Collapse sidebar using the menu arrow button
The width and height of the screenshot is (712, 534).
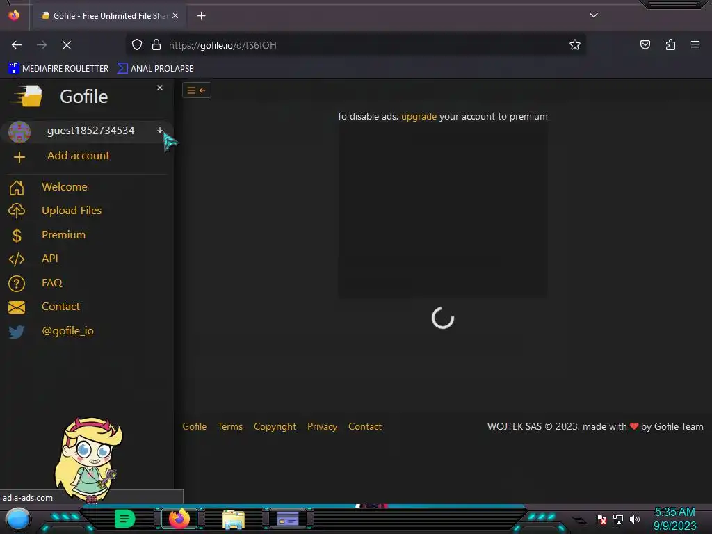point(197,90)
